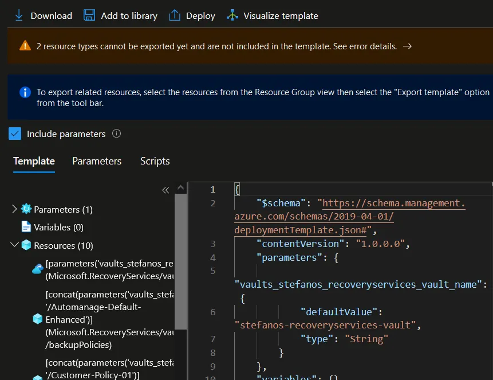
Task: Click the orange warning triangle icon
Action: pos(25,46)
